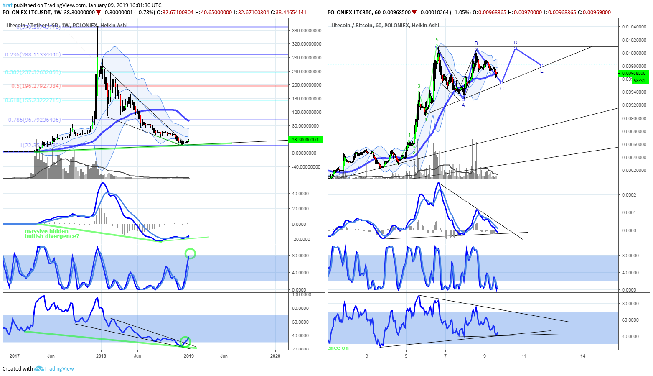Image resolution: width=653 pixels, height=376 pixels.
Task: Open the Yrat author profile link
Action: (x=7, y=5)
